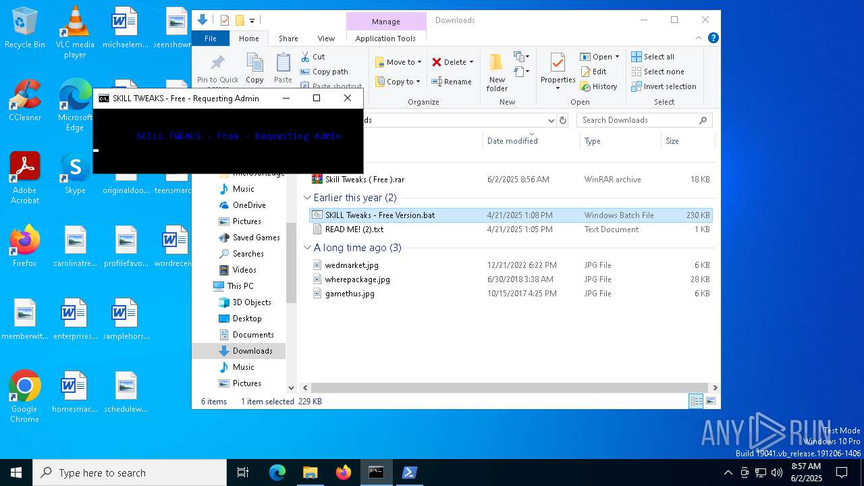864x486 pixels.
Task: Open Task View on the taskbar
Action: click(243, 473)
